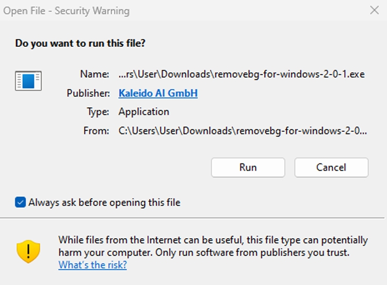Image resolution: width=387 pixels, height=285 pixels.
Task: Click the 'Name:' field label
Action: [x=94, y=74]
